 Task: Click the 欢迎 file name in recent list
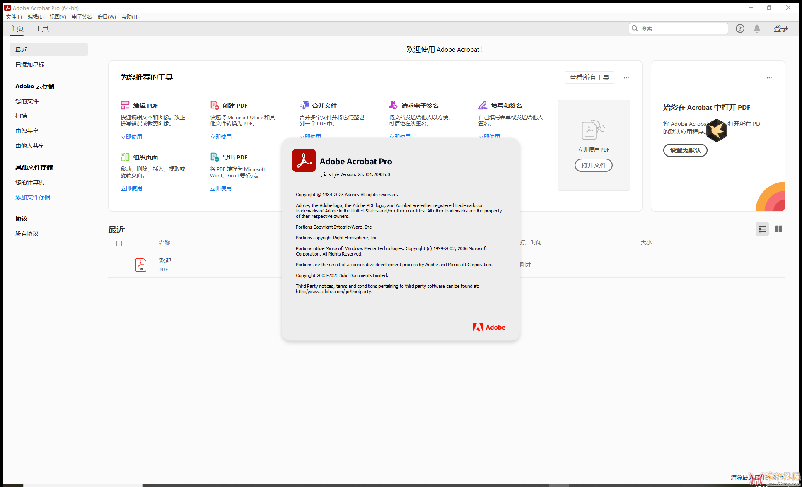click(x=165, y=260)
